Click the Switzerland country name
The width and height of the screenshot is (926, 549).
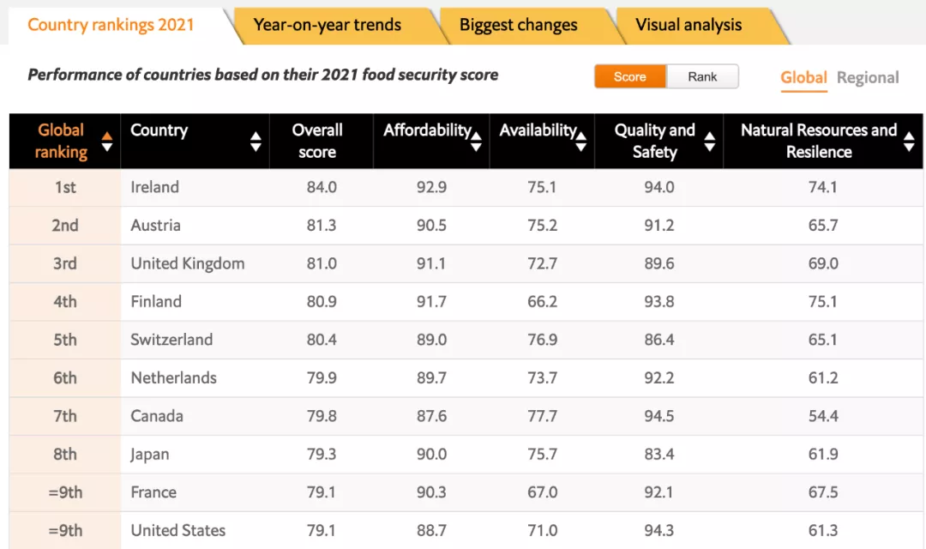(x=171, y=340)
